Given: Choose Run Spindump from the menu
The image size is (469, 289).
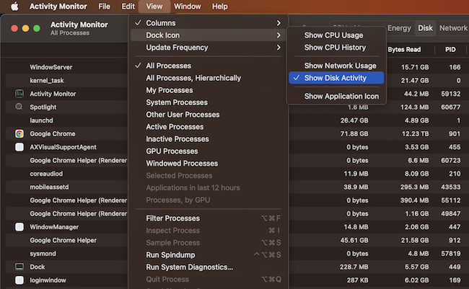Looking at the screenshot, I should (209, 255).
